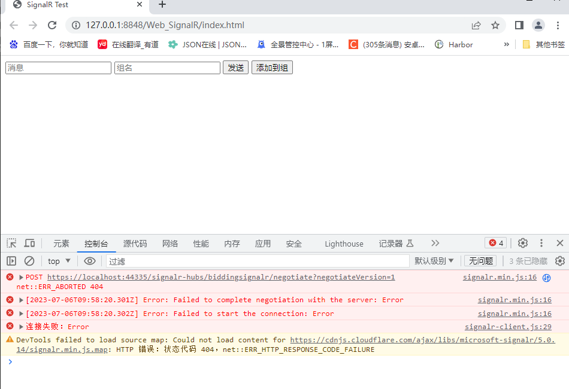569x389 pixels.
Task: Open the 默认级别 log level dropdown
Action: [434, 260]
